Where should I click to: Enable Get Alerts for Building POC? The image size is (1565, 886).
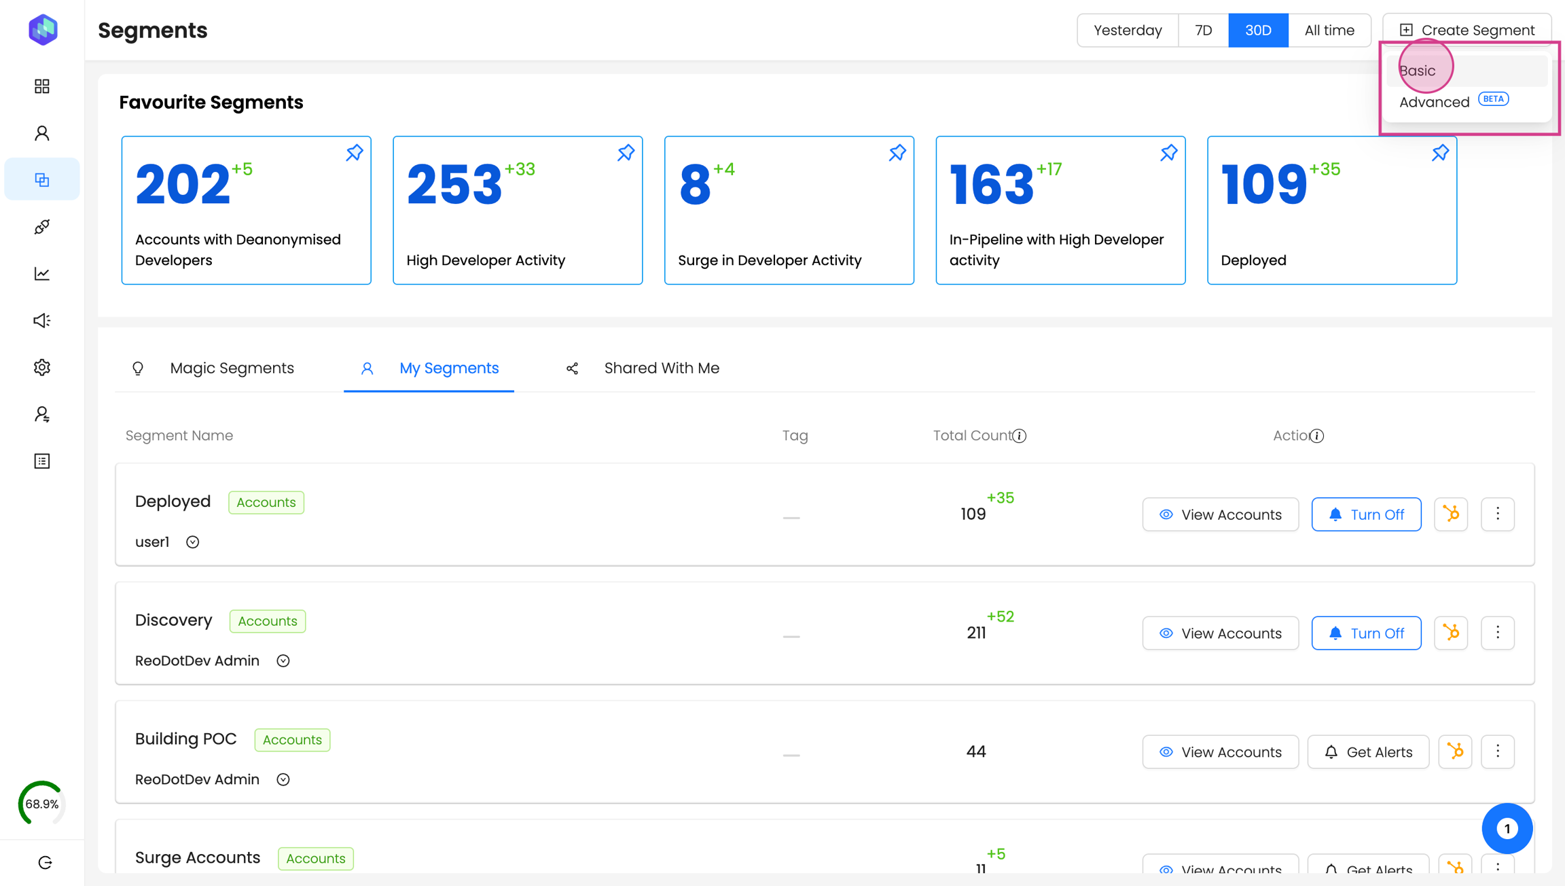1368,752
